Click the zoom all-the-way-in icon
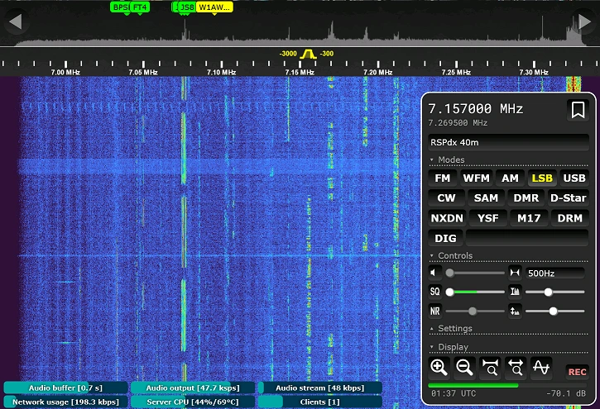600x409 pixels. click(x=490, y=368)
